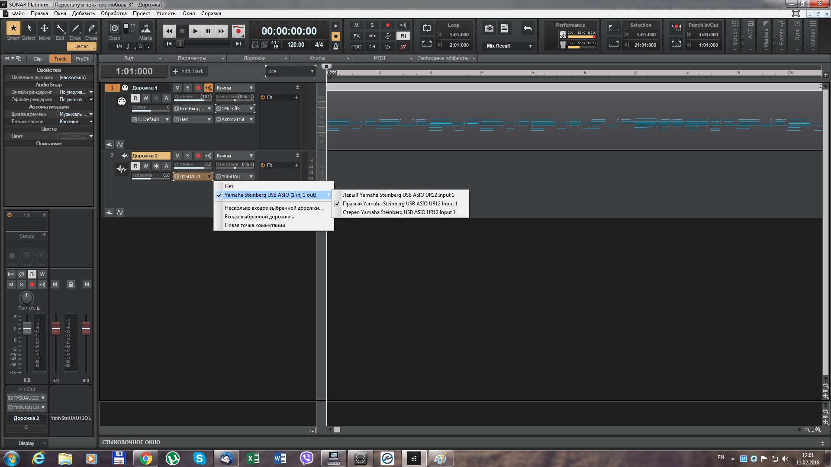Image resolution: width=831 pixels, height=467 pixels.
Task: Click the camera screenshot icon near Mix Recall
Action: coord(489,29)
